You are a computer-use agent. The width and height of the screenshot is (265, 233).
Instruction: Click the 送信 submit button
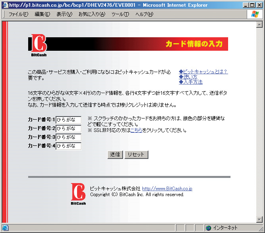(x=115, y=155)
